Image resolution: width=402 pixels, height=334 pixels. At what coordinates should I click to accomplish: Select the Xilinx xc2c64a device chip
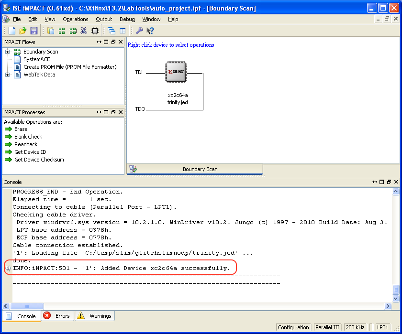pyautogui.click(x=175, y=71)
